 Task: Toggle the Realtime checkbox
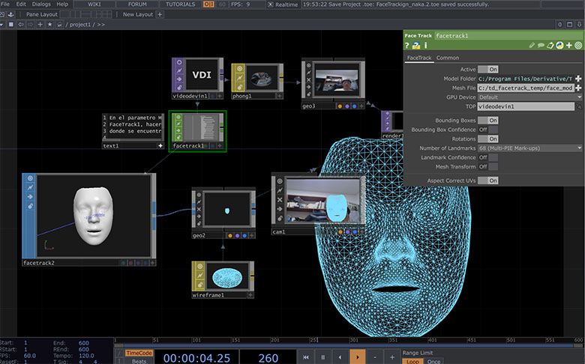point(271,4)
